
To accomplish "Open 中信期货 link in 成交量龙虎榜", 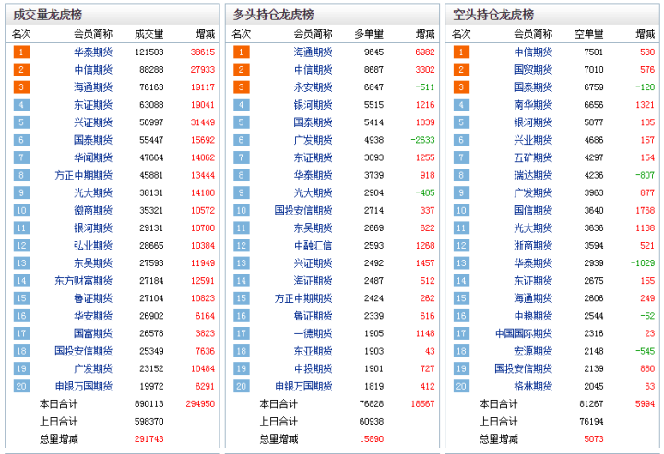I will pos(93,70).
